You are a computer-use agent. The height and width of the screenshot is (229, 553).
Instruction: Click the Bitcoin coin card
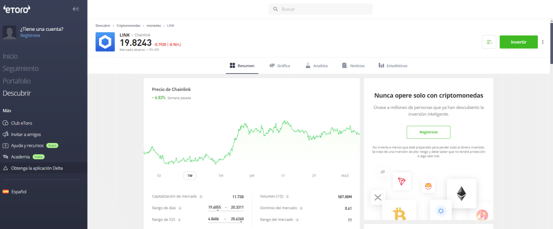pos(399,210)
